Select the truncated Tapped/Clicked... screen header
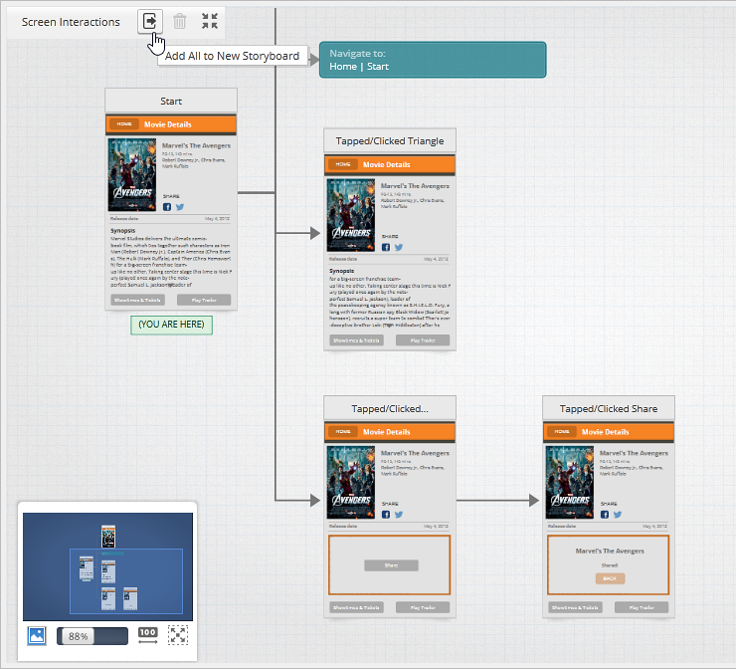This screenshot has height=669, width=736. [x=390, y=409]
